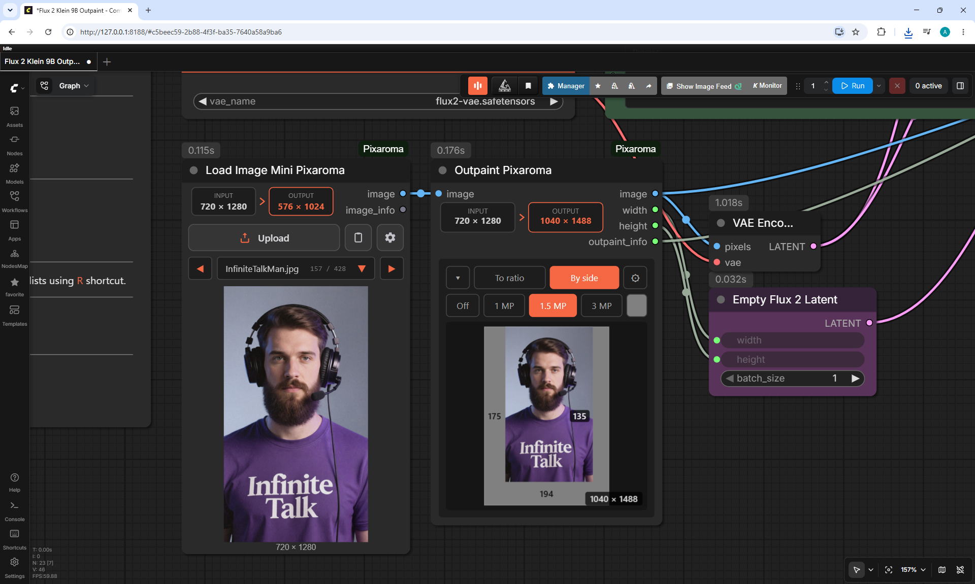Increase the batch_size value arrow
The width and height of the screenshot is (975, 584).
(x=855, y=379)
